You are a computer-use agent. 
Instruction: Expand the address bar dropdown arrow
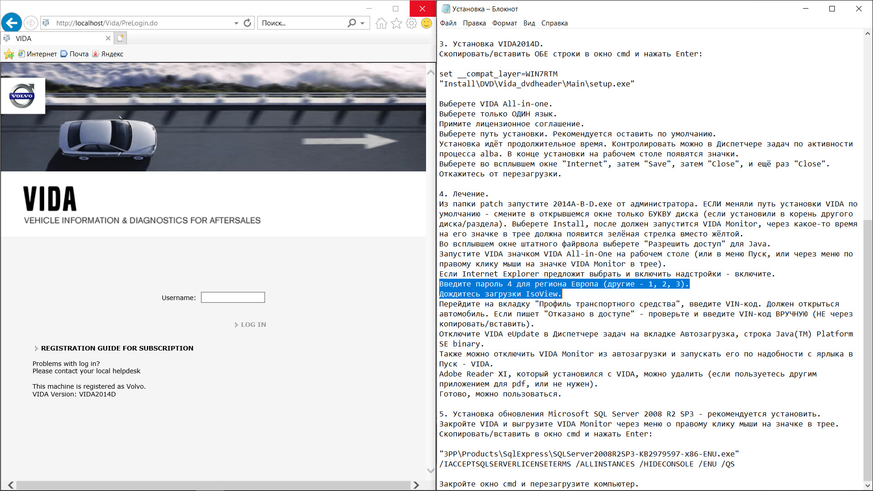point(236,23)
